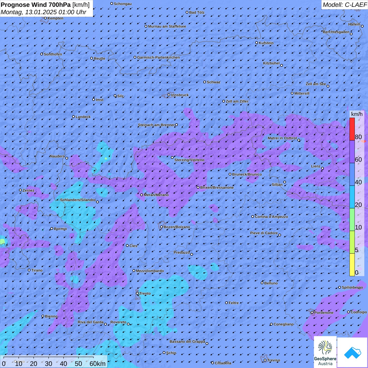Select the Kufstein location label

[266, 43]
